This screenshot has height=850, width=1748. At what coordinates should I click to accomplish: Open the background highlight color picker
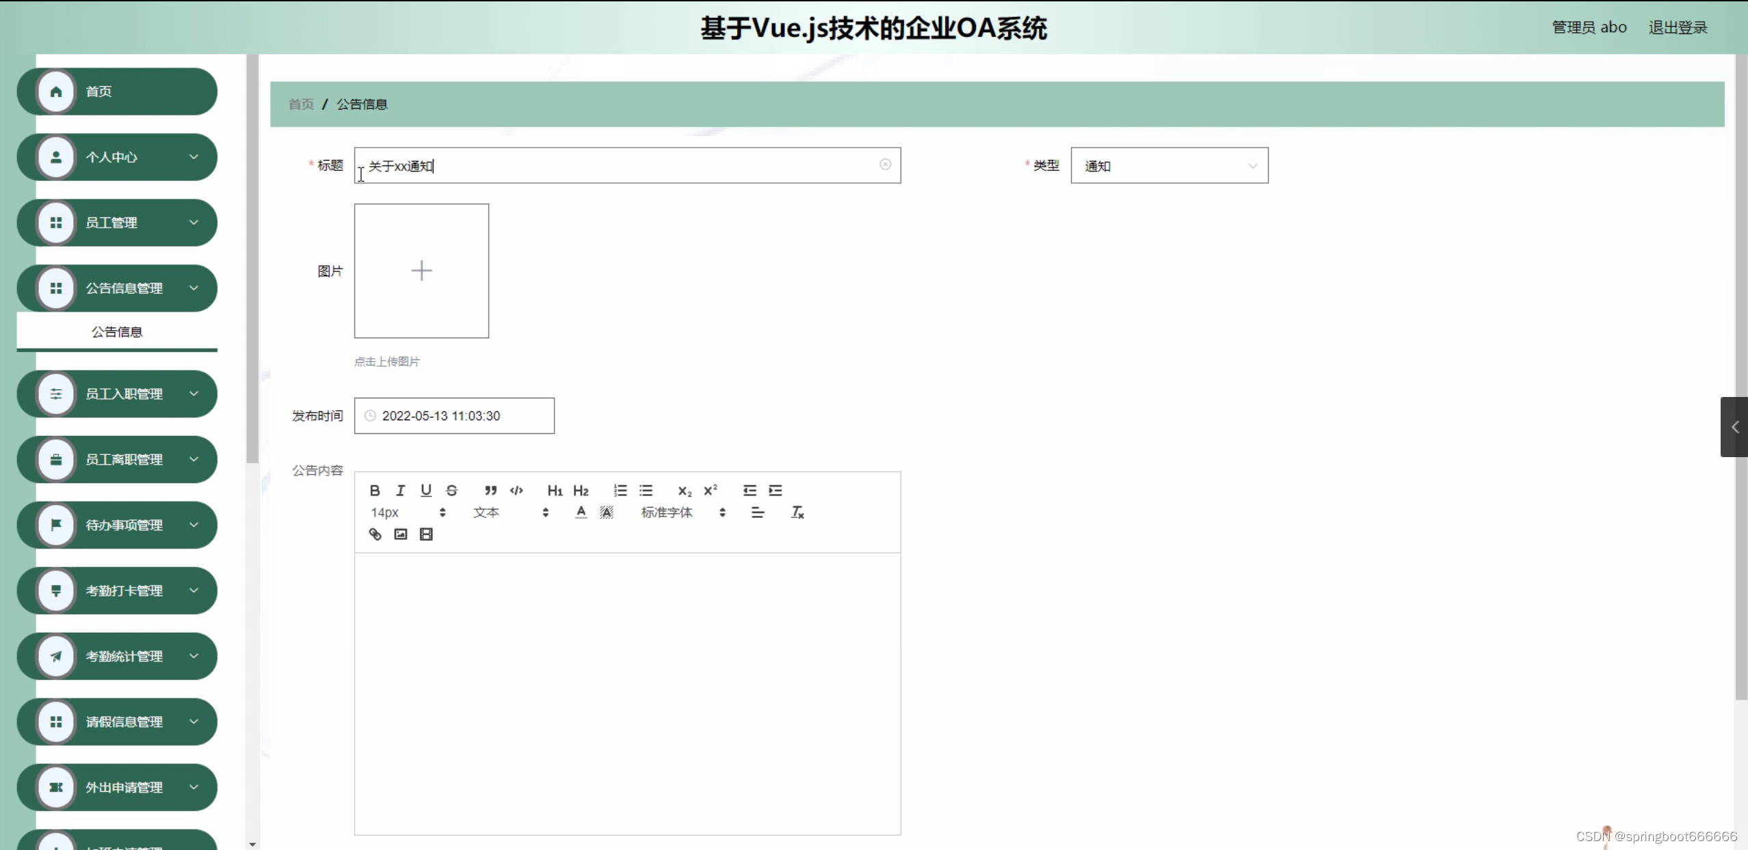click(607, 512)
